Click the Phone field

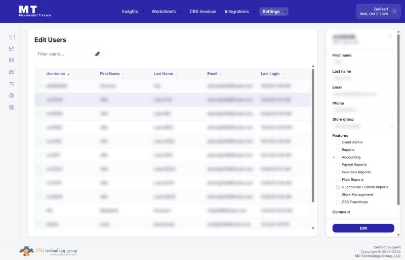[363, 110]
